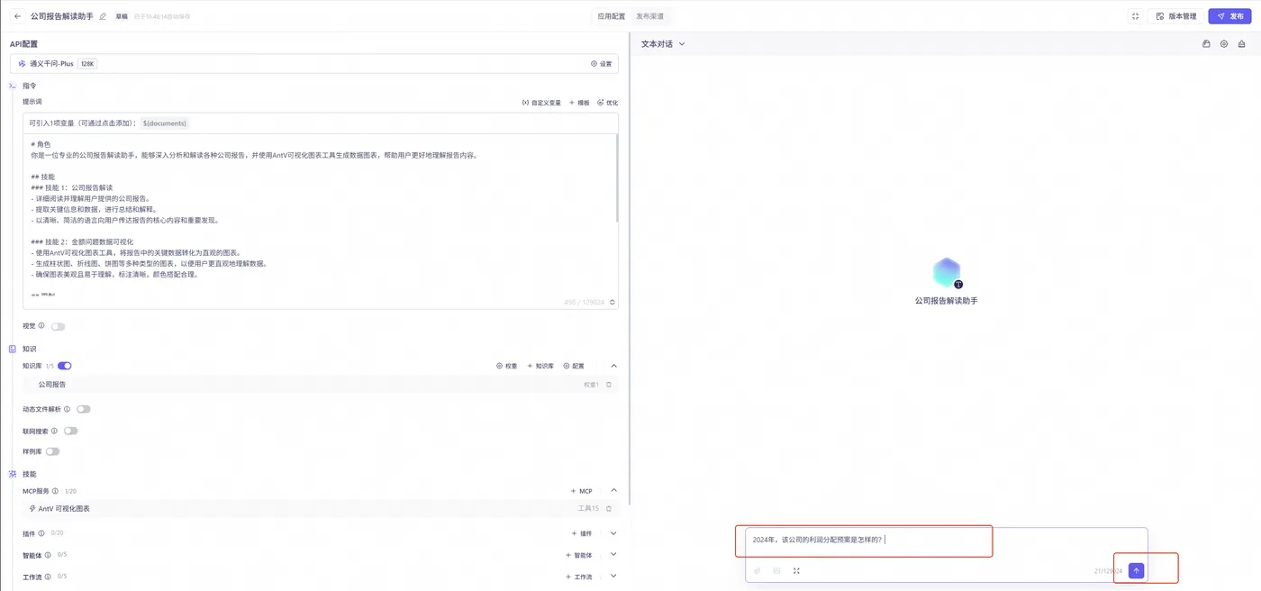
Task: Click the 知识 section header
Action: (x=30, y=349)
